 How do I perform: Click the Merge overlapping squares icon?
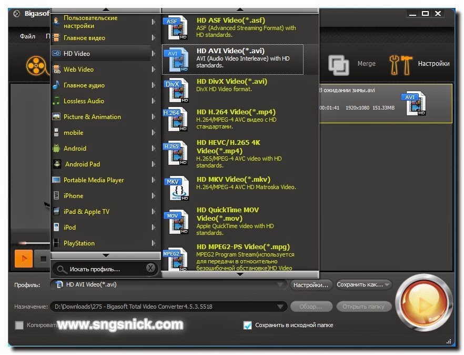pyautogui.click(x=339, y=65)
